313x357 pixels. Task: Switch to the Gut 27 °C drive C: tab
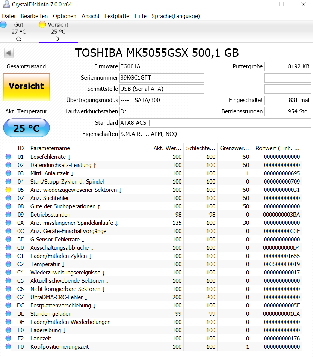tap(19, 32)
